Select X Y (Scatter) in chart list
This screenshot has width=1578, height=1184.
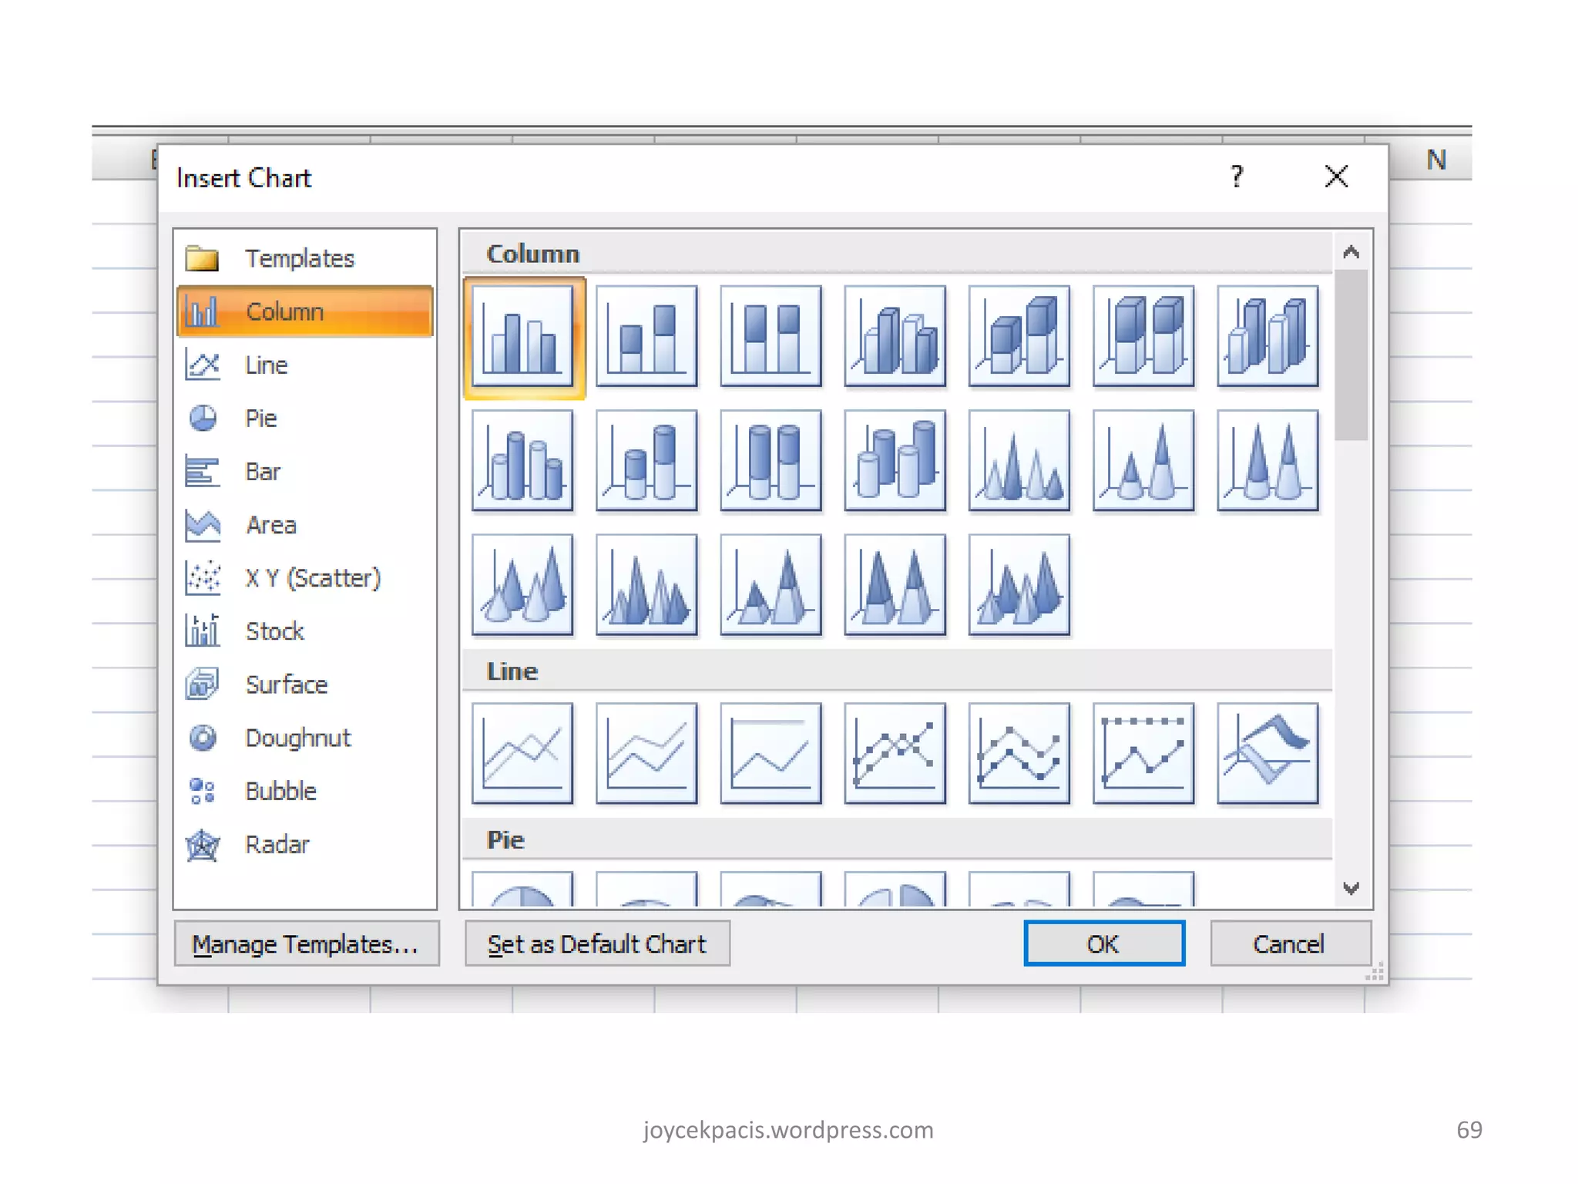point(312,578)
